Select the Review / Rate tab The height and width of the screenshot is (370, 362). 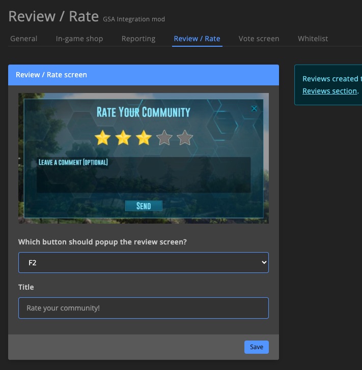tap(197, 39)
